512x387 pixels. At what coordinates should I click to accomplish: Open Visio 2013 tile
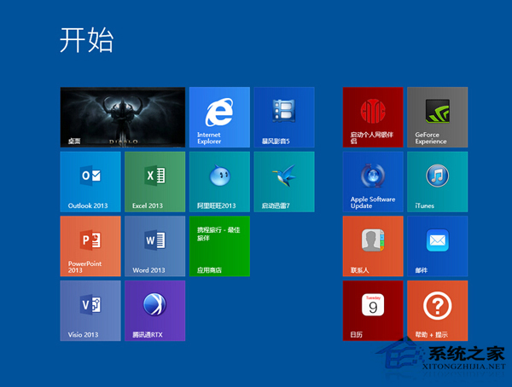pyautogui.click(x=90, y=310)
